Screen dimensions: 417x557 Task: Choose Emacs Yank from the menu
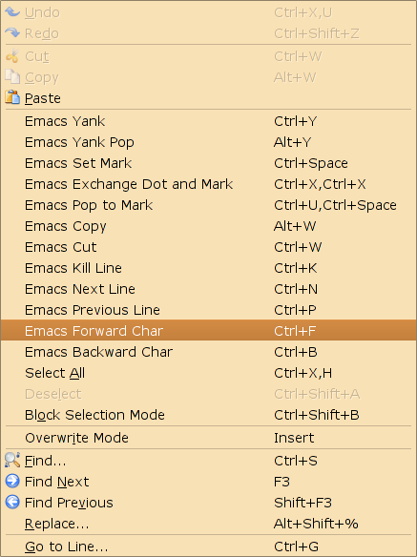click(209, 121)
